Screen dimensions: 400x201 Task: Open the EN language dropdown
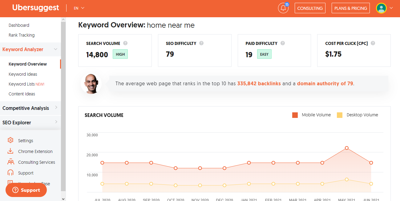(79, 8)
